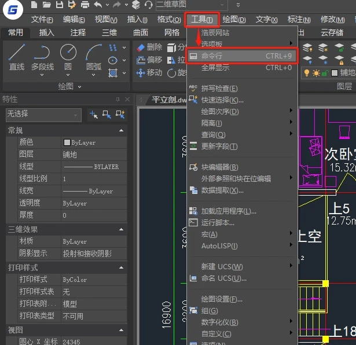Open the 文件(F) menu
The image size is (356, 345).
coord(42,20)
